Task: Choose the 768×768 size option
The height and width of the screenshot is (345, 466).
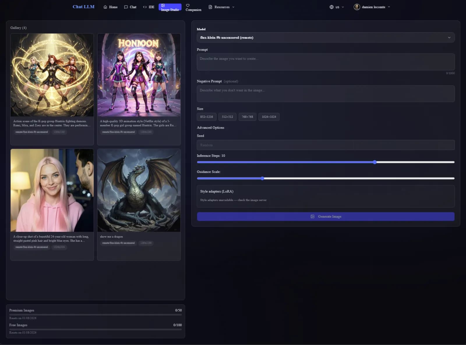Action: pyautogui.click(x=247, y=117)
